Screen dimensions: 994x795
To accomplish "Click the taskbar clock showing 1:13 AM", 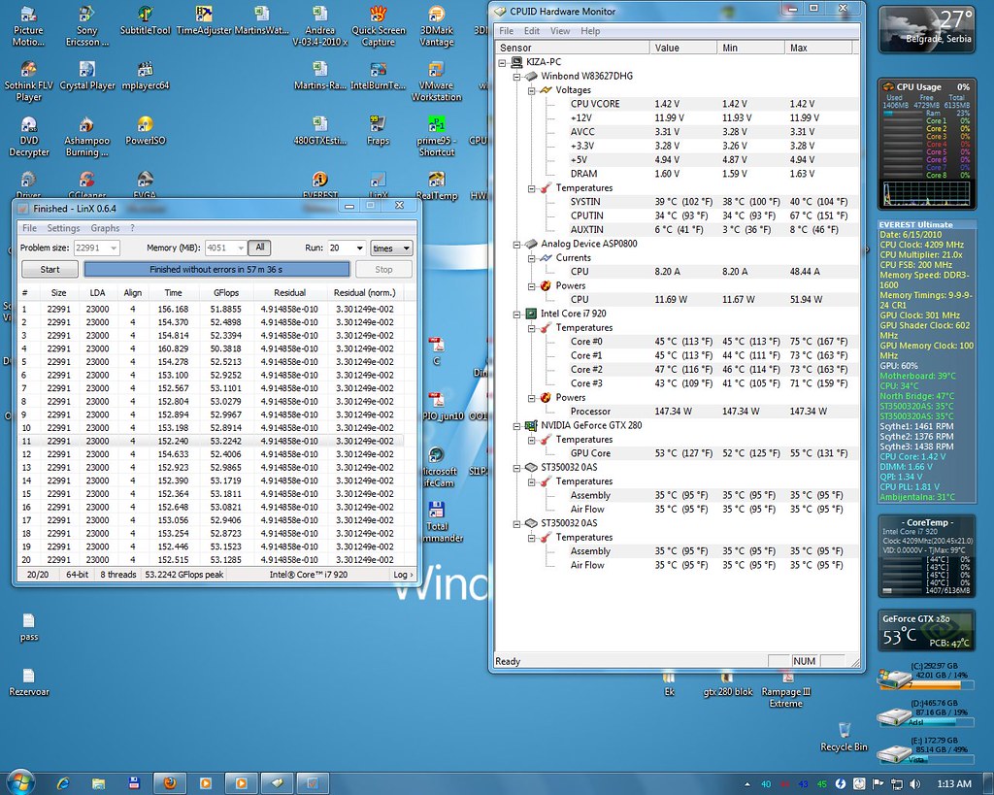I will pos(954,783).
